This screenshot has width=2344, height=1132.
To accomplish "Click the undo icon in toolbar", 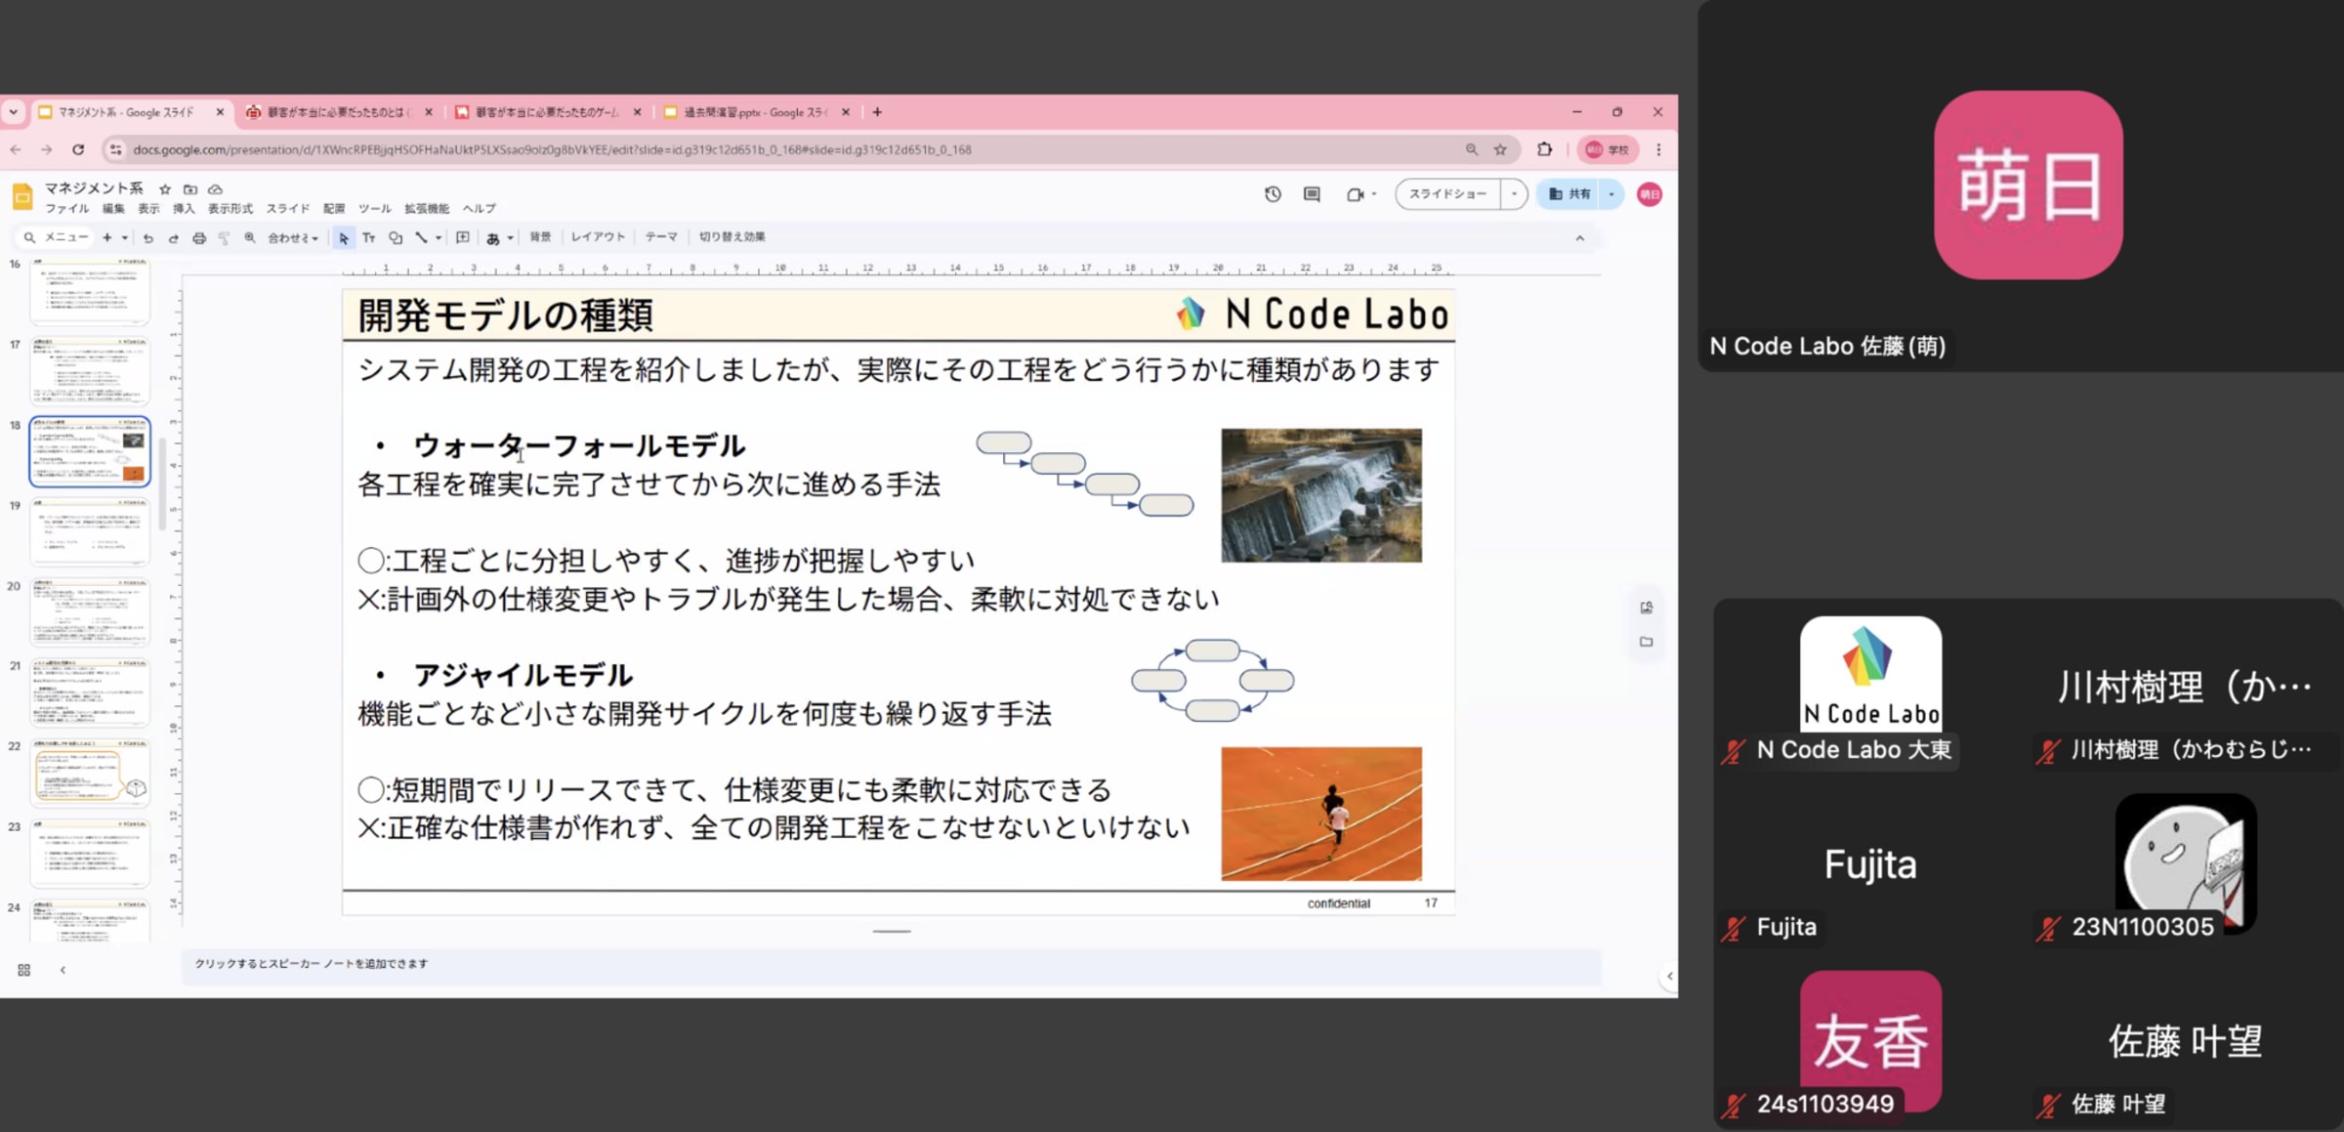I will (x=148, y=237).
